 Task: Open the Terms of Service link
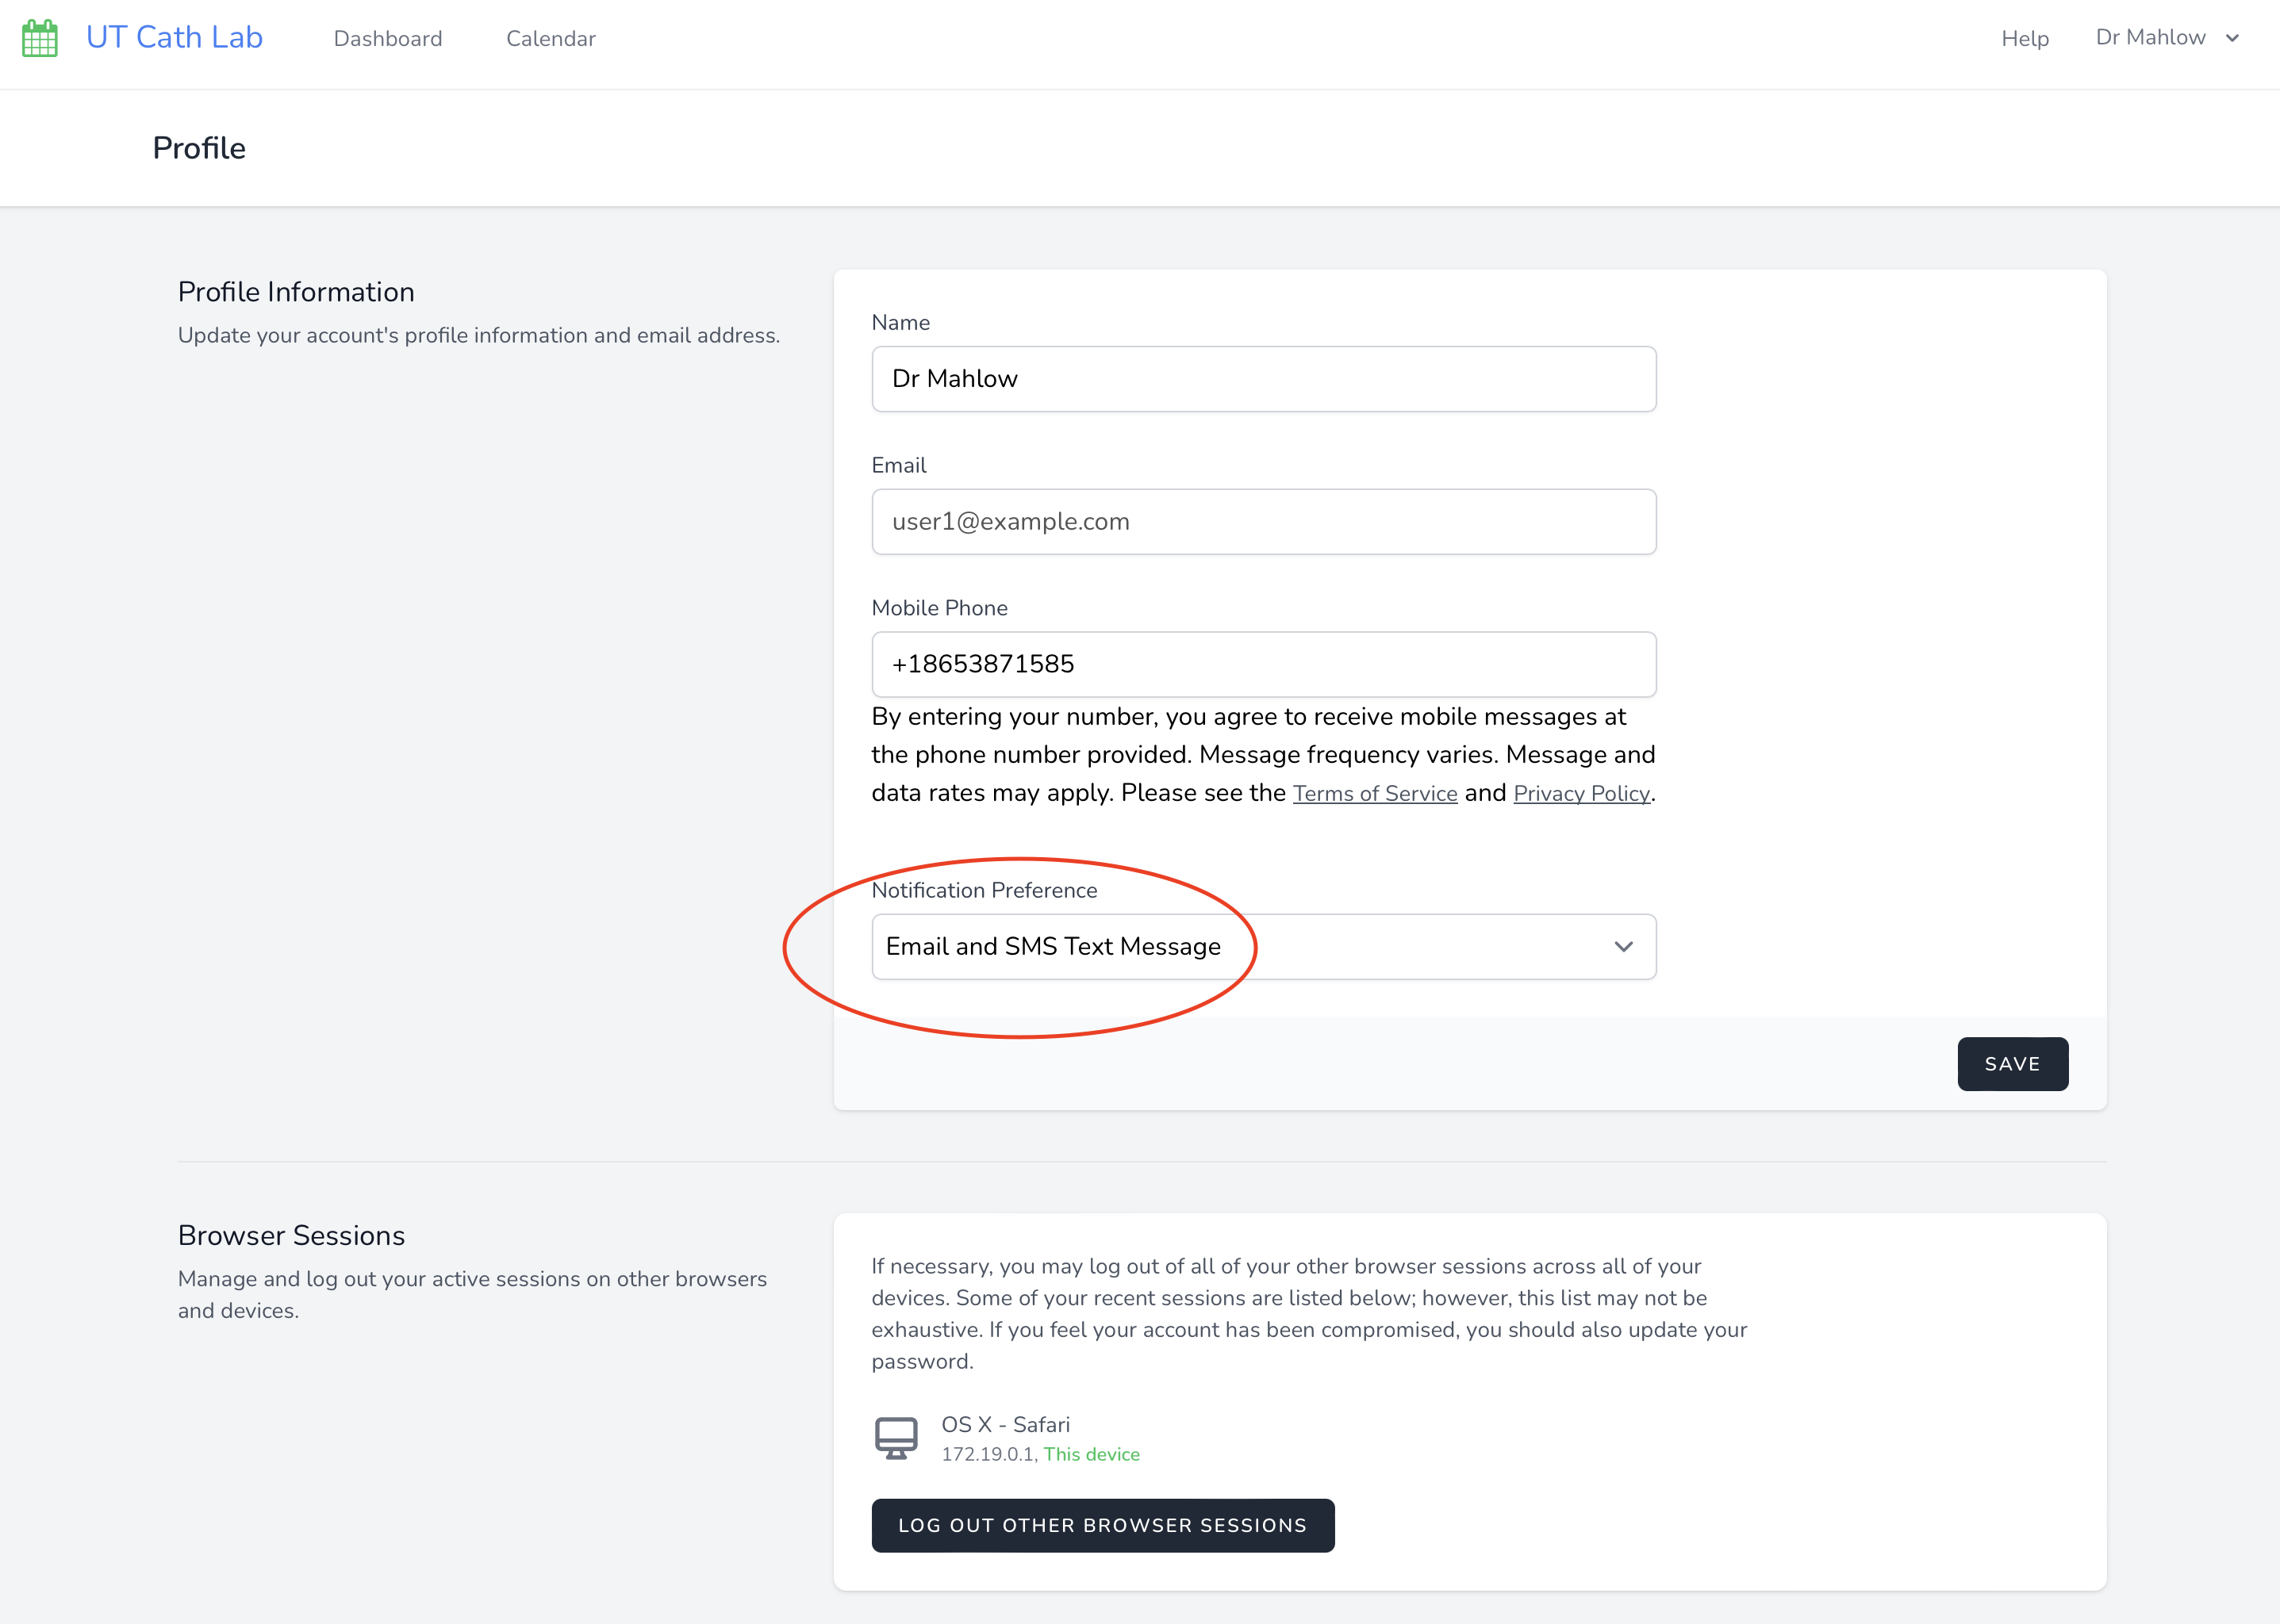(x=1375, y=793)
